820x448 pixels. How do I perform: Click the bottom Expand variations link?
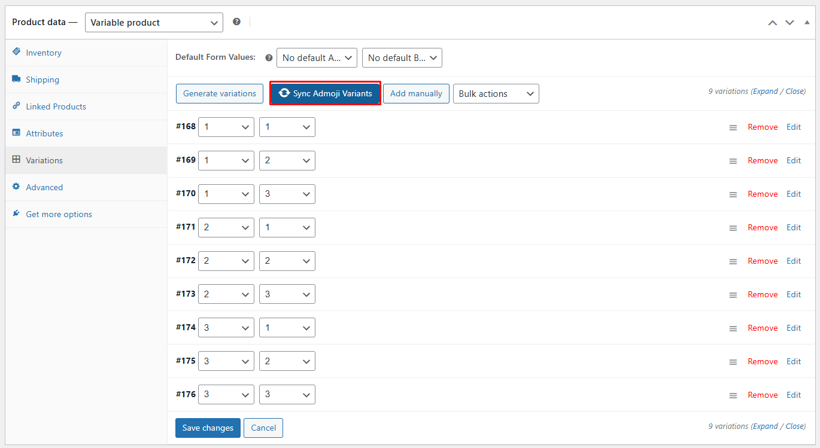[x=766, y=426]
